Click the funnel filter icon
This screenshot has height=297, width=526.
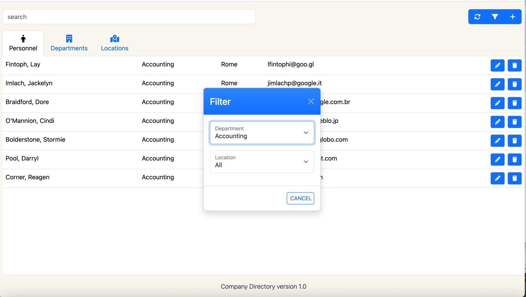(495, 17)
